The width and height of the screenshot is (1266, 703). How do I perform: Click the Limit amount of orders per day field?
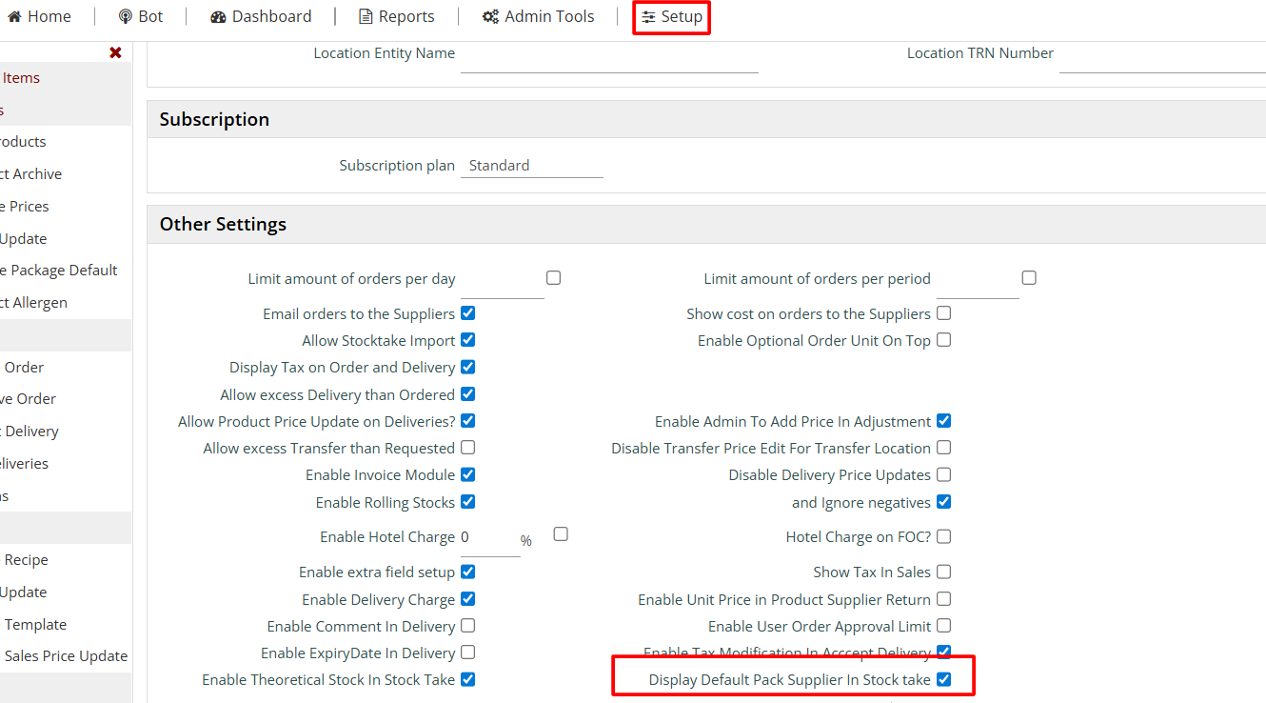click(502, 281)
